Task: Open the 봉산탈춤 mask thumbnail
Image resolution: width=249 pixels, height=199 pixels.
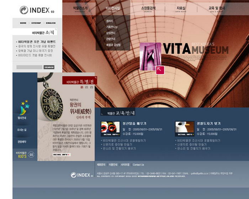Action: pyautogui.click(x=110, y=128)
